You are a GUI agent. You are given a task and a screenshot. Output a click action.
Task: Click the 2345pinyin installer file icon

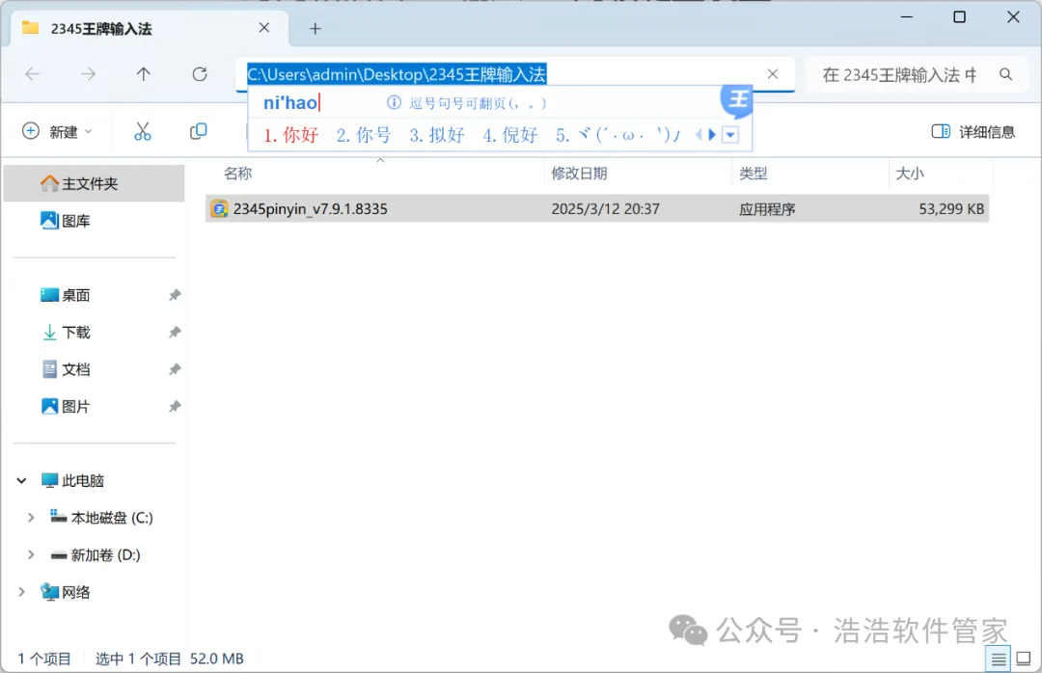coord(219,208)
